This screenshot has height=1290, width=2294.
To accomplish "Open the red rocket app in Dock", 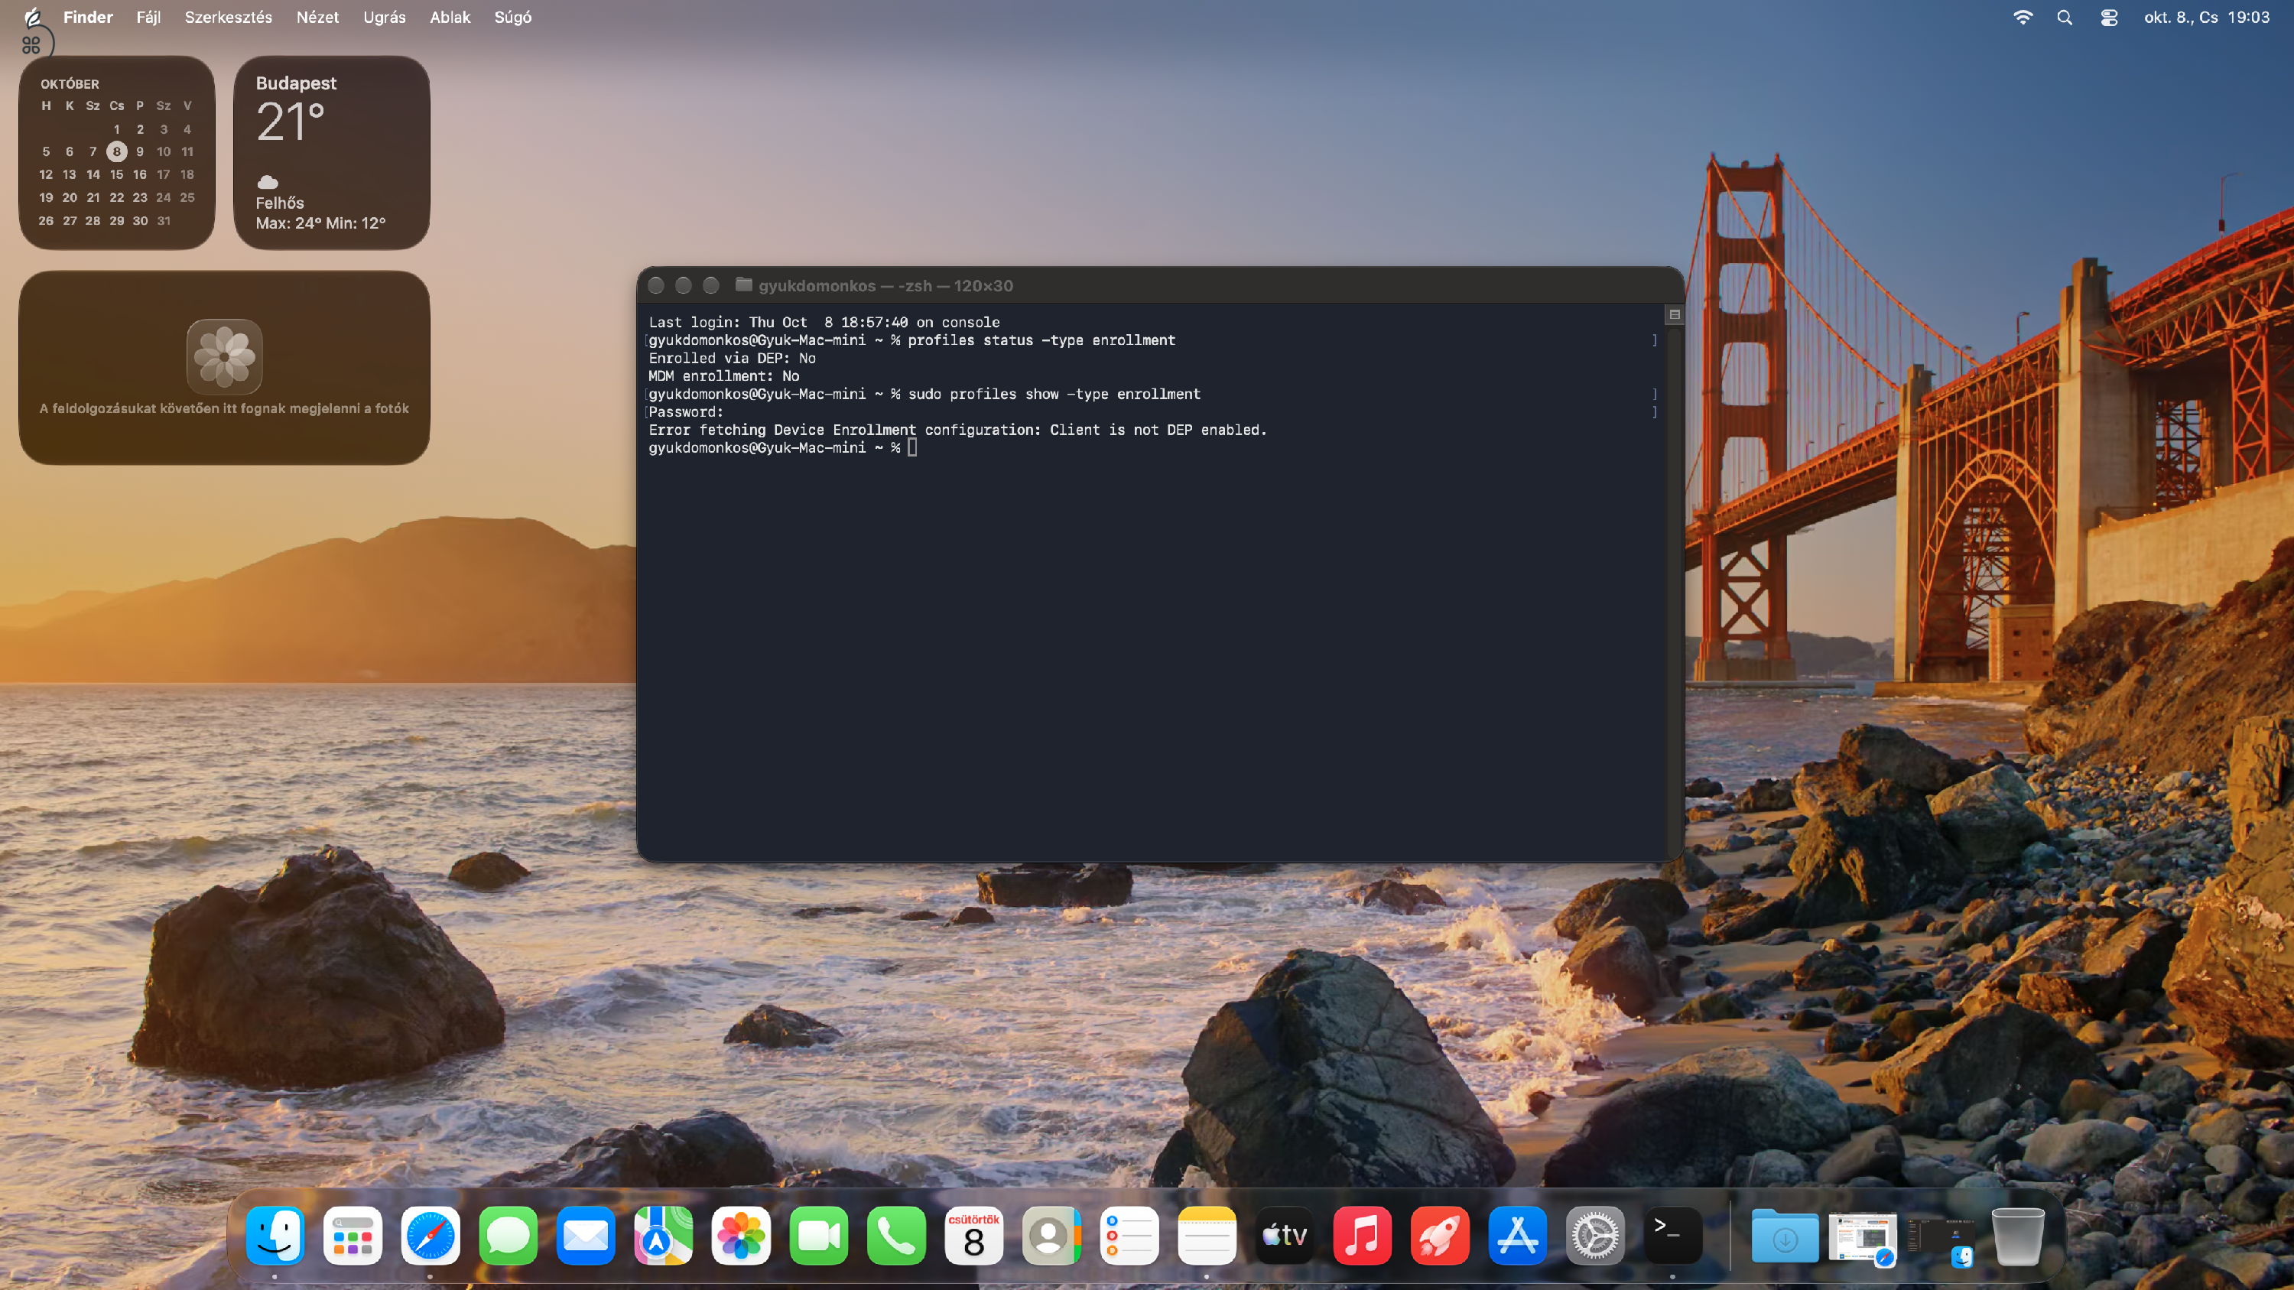I will pos(1440,1236).
